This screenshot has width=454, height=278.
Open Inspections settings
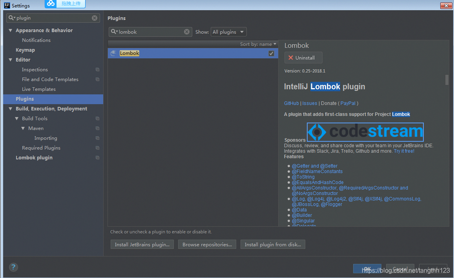[x=35, y=70]
